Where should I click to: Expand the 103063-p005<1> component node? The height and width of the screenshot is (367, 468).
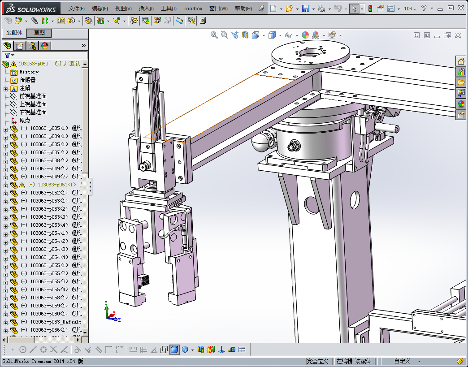click(x=5, y=129)
